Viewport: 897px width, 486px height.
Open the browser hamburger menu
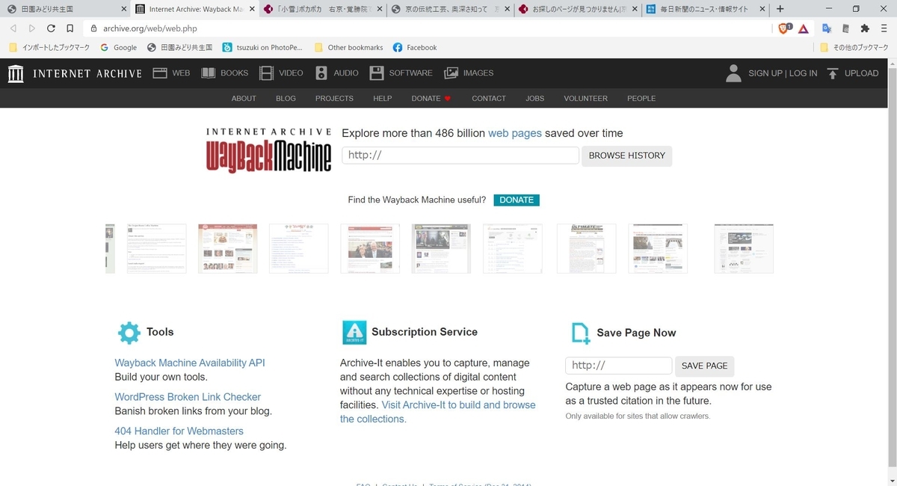point(884,28)
